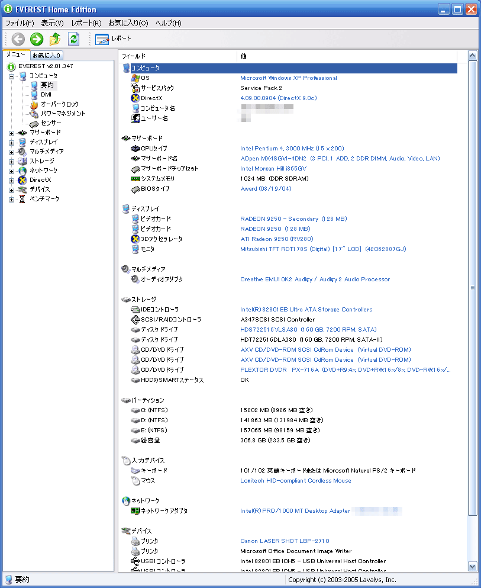Screen dimensions: 481x588
Task: Open the レポート(R) menu
Action: coord(86,23)
